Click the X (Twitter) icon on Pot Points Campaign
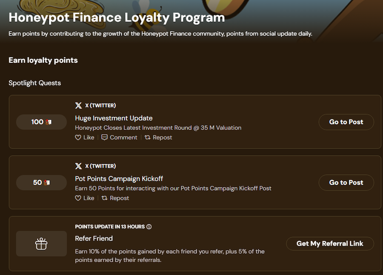The height and width of the screenshot is (275, 383). (x=78, y=166)
